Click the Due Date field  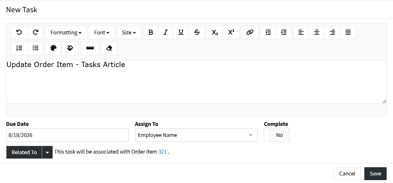pyautogui.click(x=67, y=135)
